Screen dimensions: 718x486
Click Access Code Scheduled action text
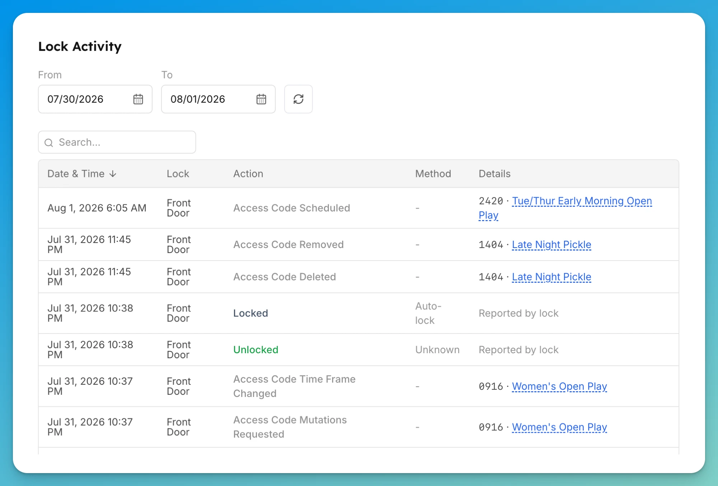[292, 208]
